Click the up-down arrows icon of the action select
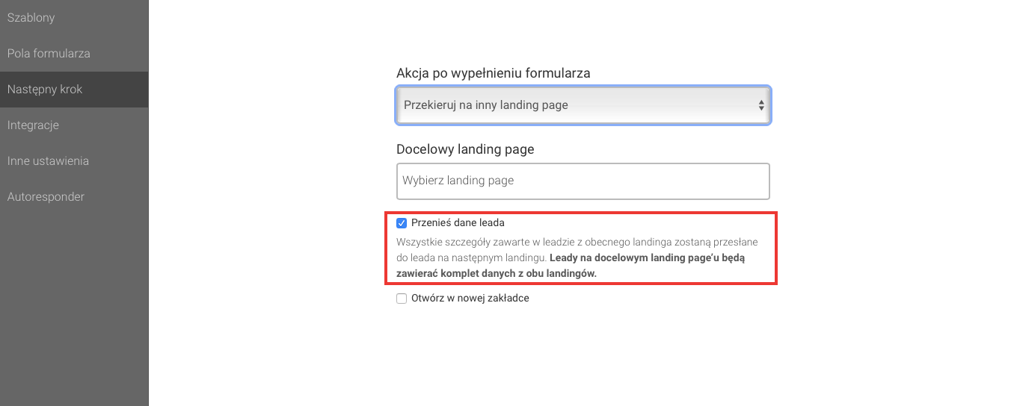Image resolution: width=1014 pixels, height=406 pixels. point(761,105)
